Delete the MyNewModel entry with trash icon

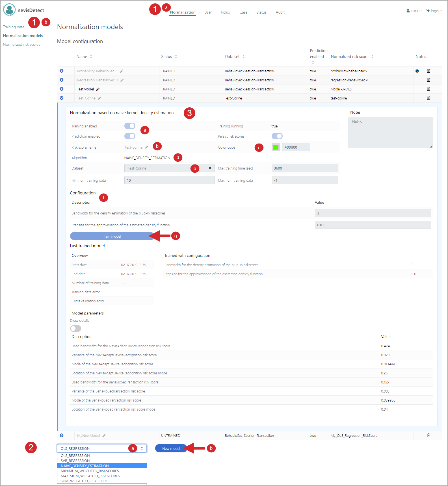click(x=428, y=435)
